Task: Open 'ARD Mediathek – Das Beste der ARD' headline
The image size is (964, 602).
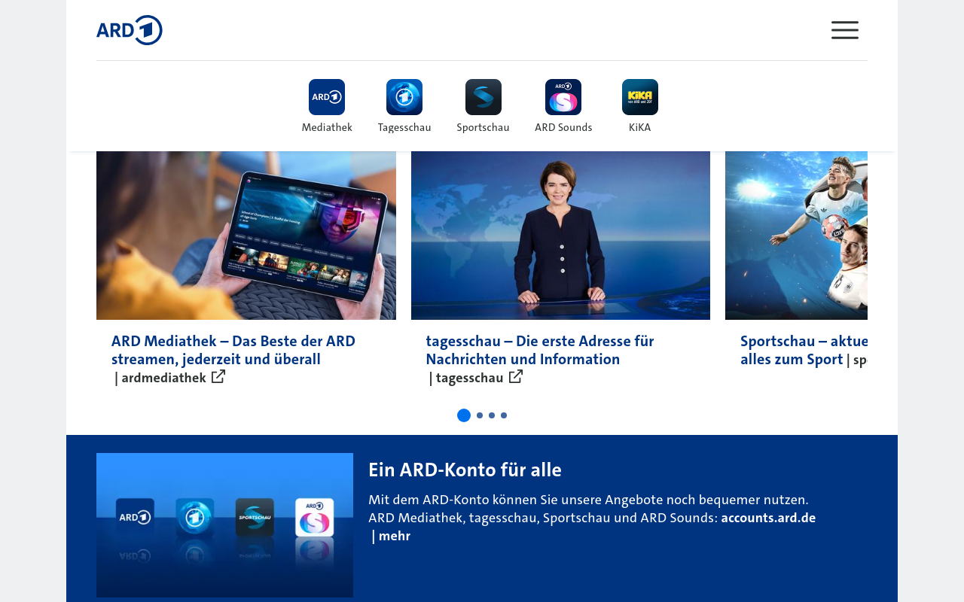Action: [233, 350]
